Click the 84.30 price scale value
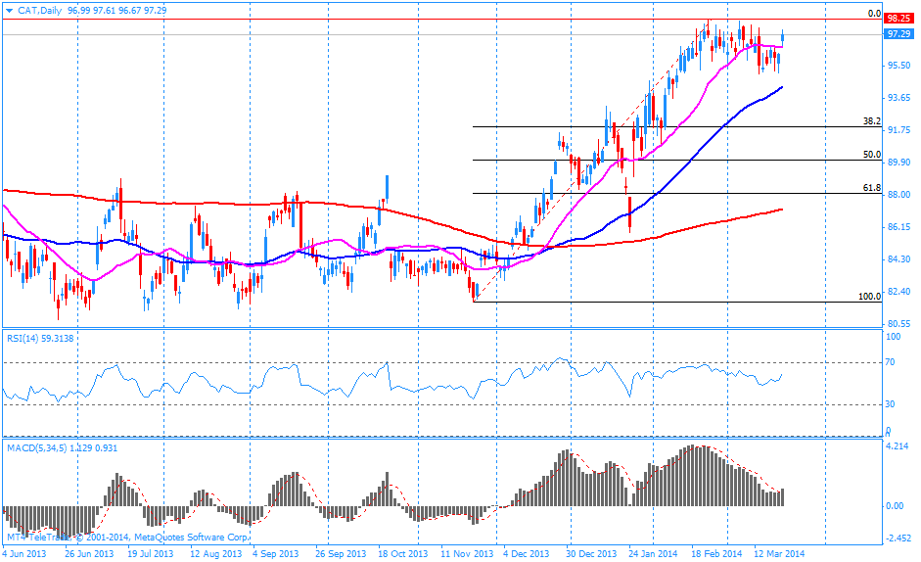This screenshot has width=921, height=562. click(x=898, y=259)
